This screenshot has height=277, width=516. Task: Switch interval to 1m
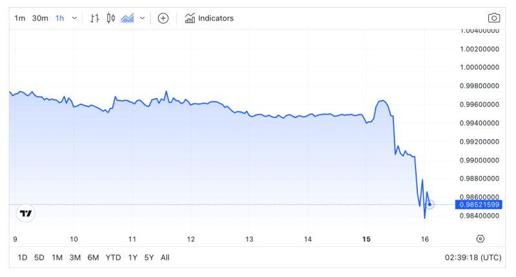(20, 18)
